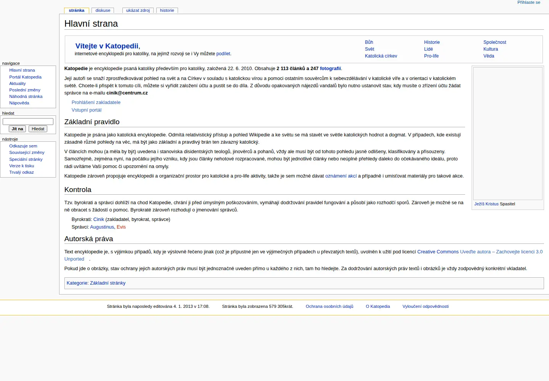Click the 'Přihlaste se' login link

529,2
